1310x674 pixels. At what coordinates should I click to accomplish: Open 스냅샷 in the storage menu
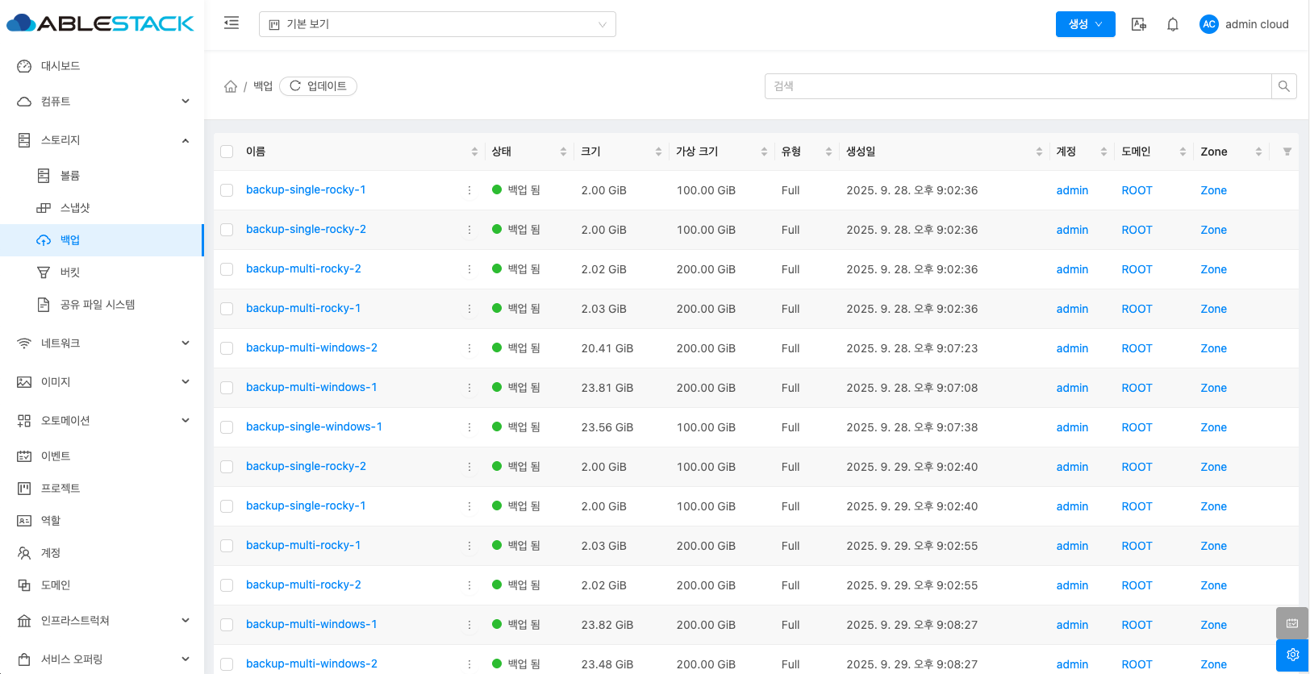click(75, 208)
